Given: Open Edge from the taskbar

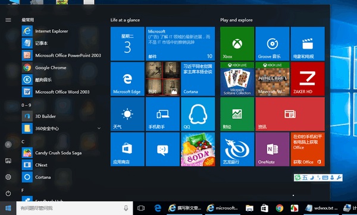Looking at the screenshot, I should coord(158,208).
